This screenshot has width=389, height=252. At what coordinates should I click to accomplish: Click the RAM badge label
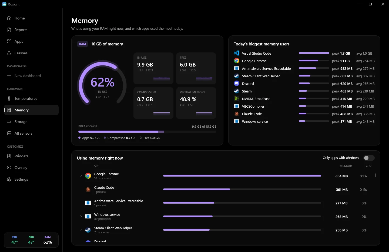point(83,44)
